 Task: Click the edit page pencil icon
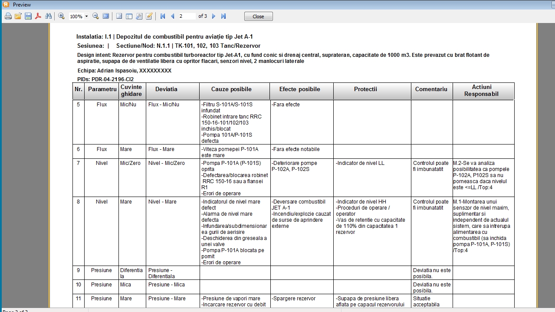(x=149, y=16)
